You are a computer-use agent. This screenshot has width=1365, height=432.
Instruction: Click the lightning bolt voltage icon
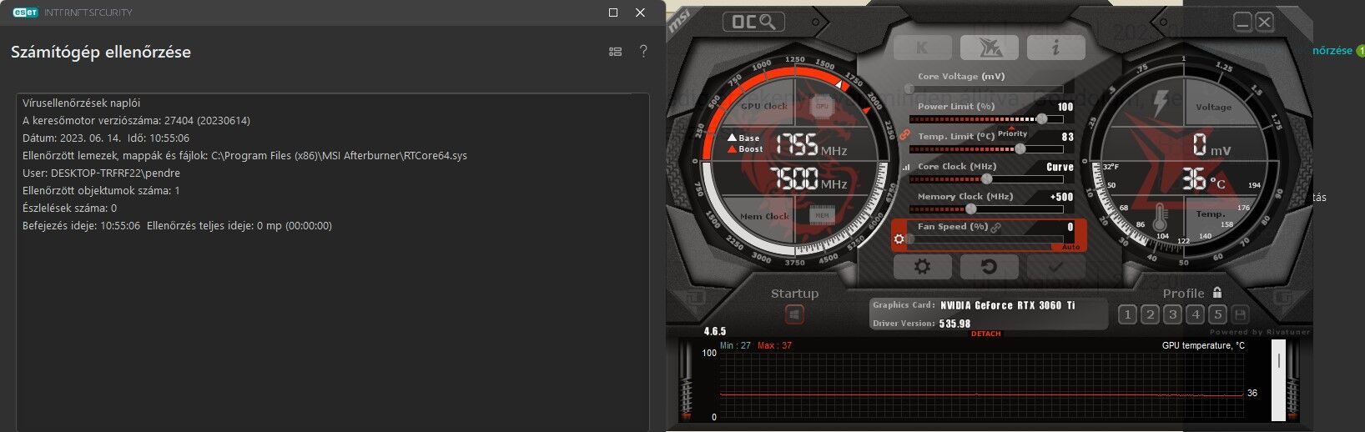1161,103
